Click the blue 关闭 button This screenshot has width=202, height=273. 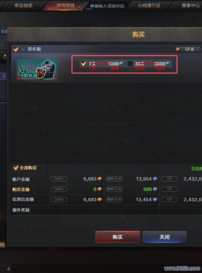[x=165, y=237]
